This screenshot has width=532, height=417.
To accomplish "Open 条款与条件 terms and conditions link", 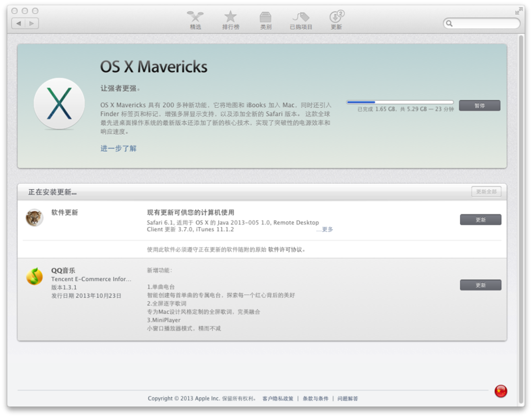I will click(315, 398).
